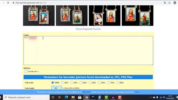Click the microphone tray icon
Viewport: 178px width, 100px height.
[157, 97]
